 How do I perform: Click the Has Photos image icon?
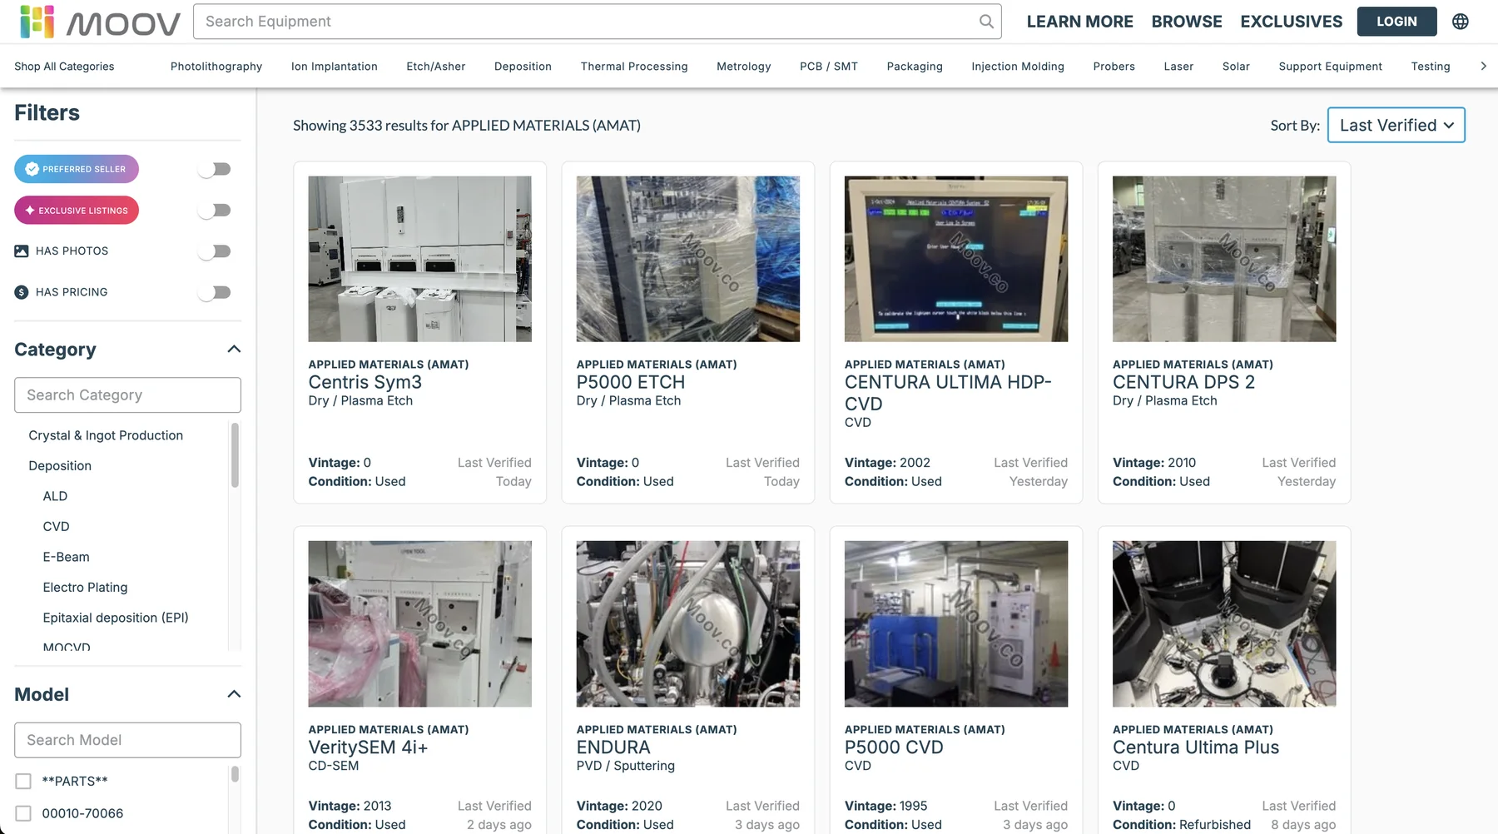(22, 251)
